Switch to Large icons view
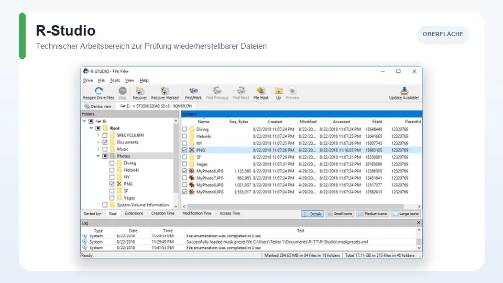This screenshot has height=283, width=503. 406,214
